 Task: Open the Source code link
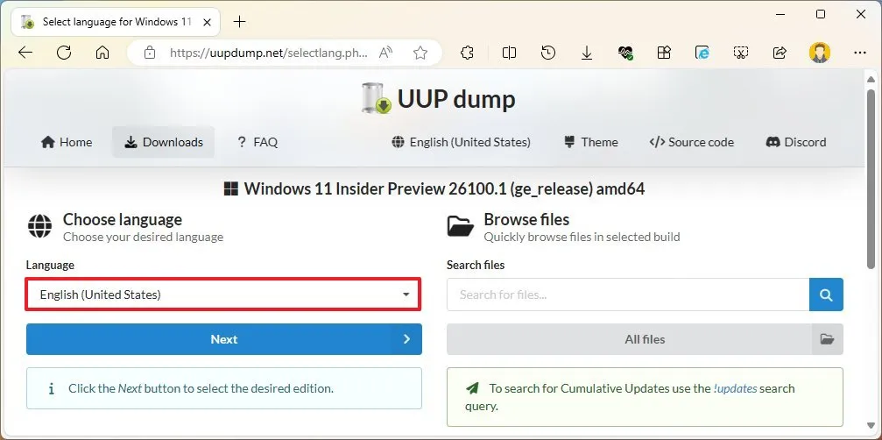(691, 142)
